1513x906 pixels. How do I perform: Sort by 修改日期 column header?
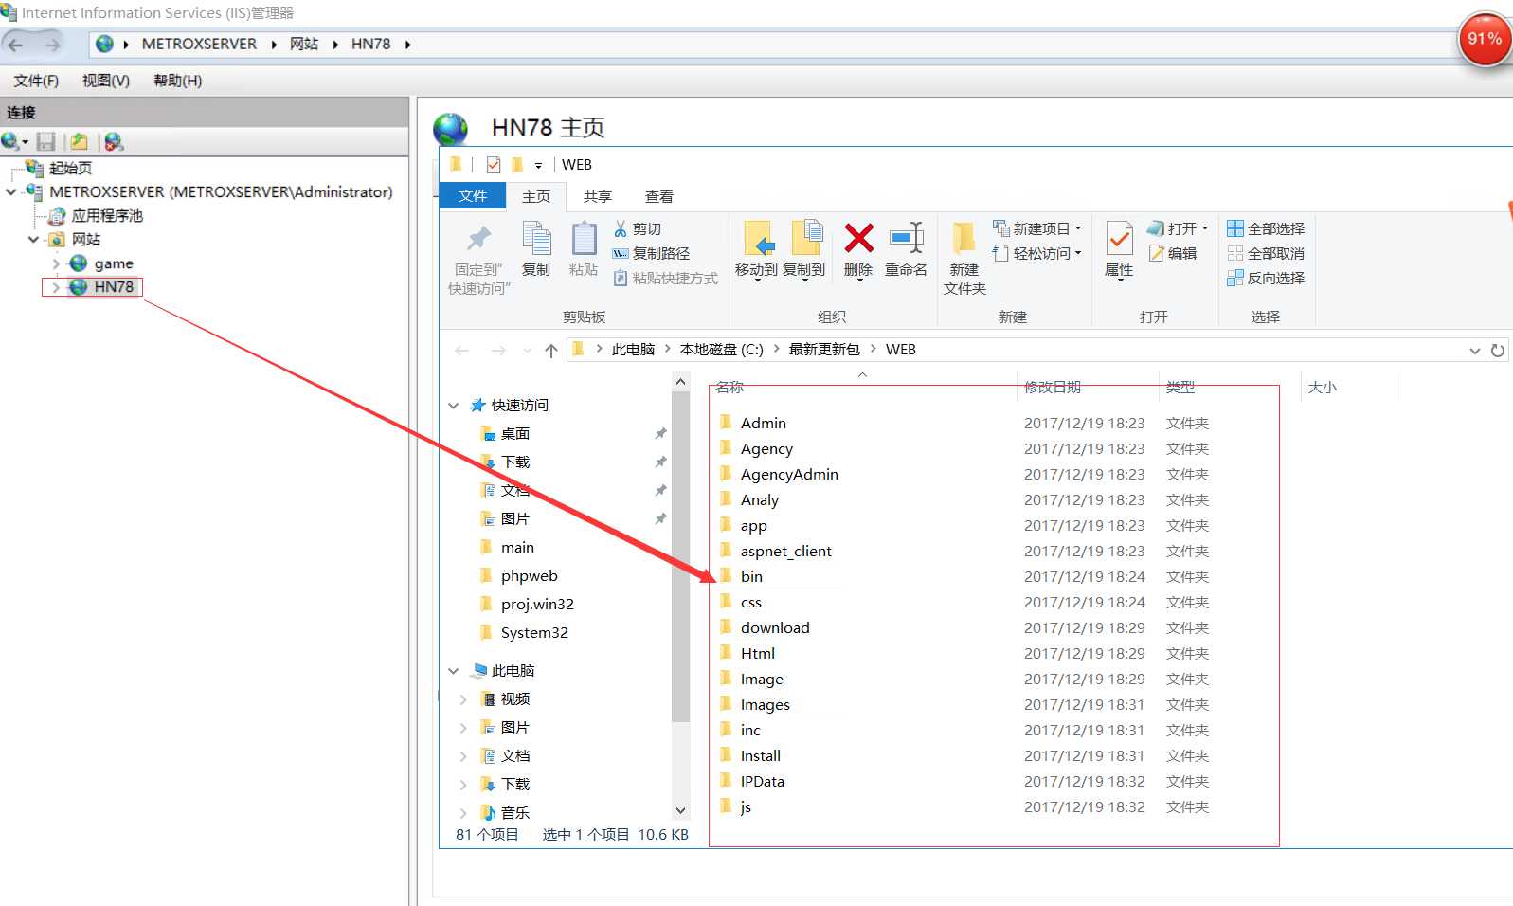(1053, 387)
